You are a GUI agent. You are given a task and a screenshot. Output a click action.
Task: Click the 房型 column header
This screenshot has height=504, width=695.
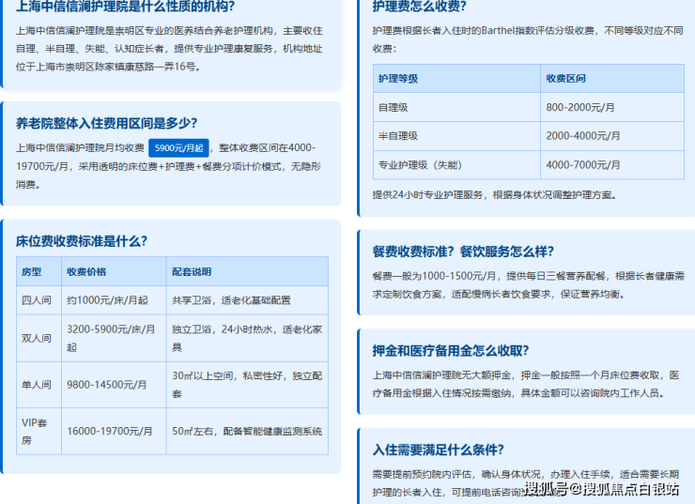(39, 271)
